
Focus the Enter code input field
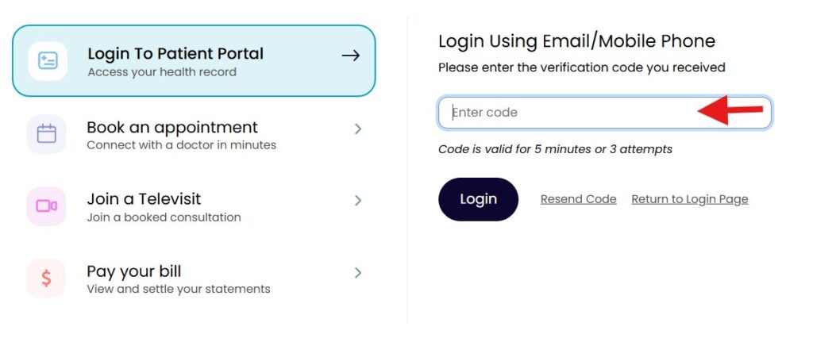[572, 113]
